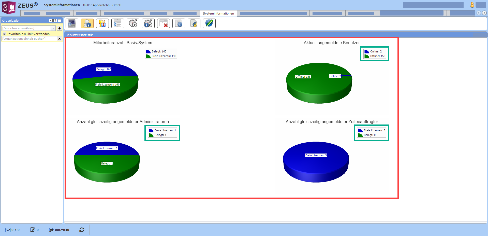Open the user statistics toolbar icon

(87, 23)
